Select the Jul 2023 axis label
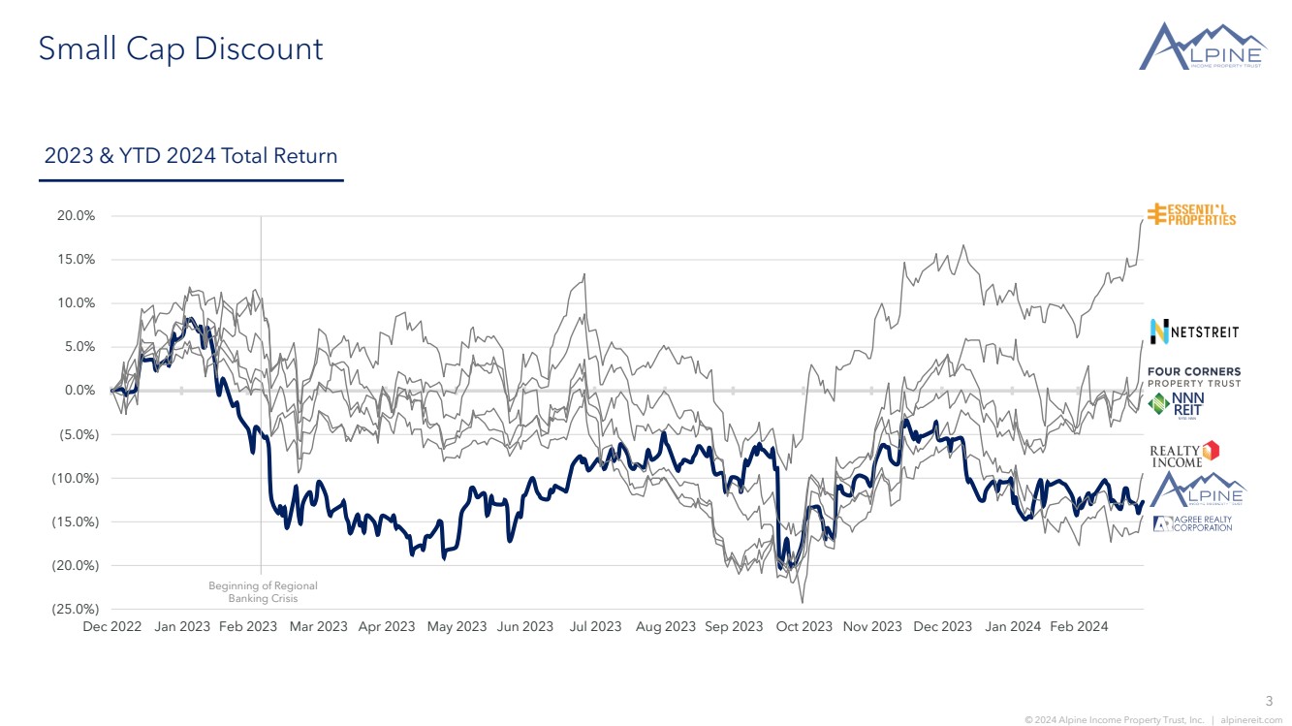The image size is (1292, 726). tap(595, 627)
